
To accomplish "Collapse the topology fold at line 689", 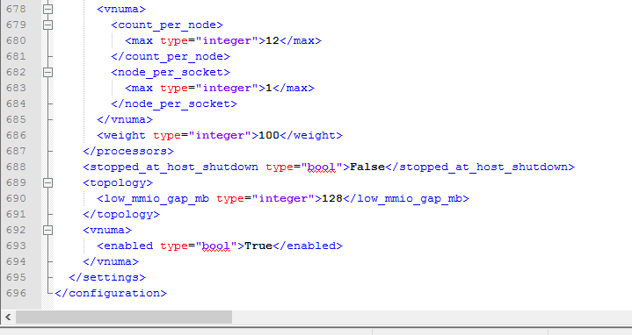I will point(47,183).
